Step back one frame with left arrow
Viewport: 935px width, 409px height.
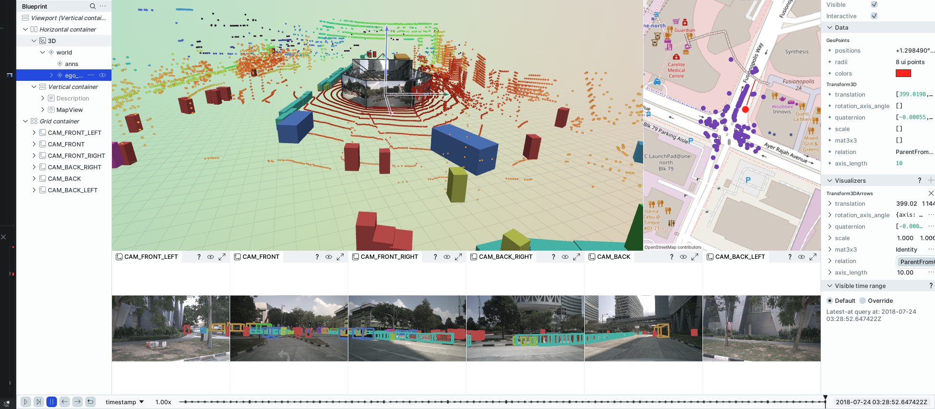tap(65, 402)
